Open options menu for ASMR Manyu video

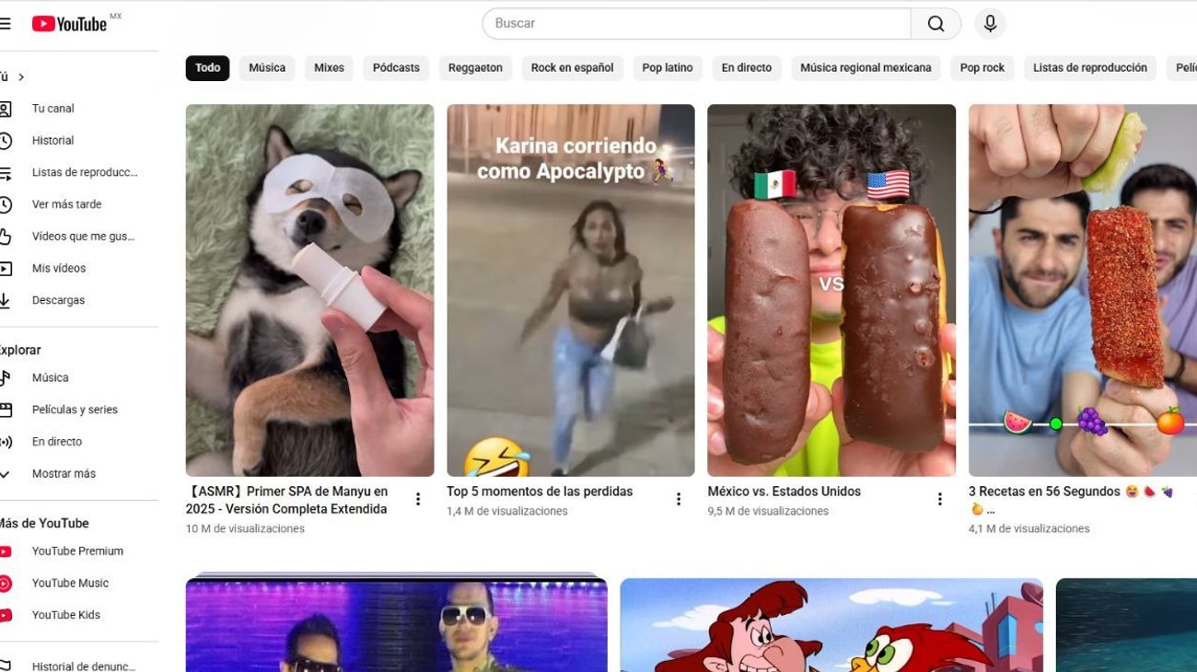418,499
